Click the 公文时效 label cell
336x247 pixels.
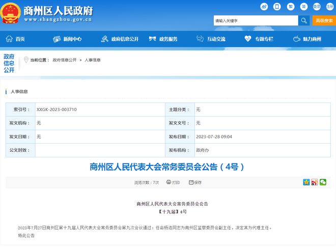coord(20,150)
